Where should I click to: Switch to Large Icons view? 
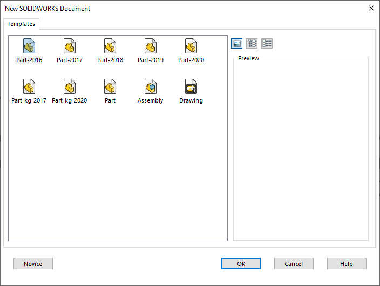pyautogui.click(x=236, y=44)
